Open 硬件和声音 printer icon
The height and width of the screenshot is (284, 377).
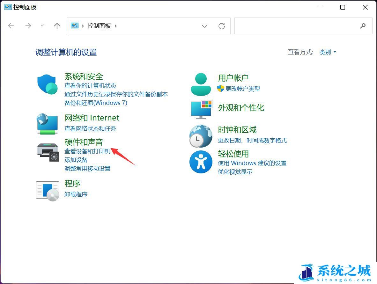pos(47,152)
